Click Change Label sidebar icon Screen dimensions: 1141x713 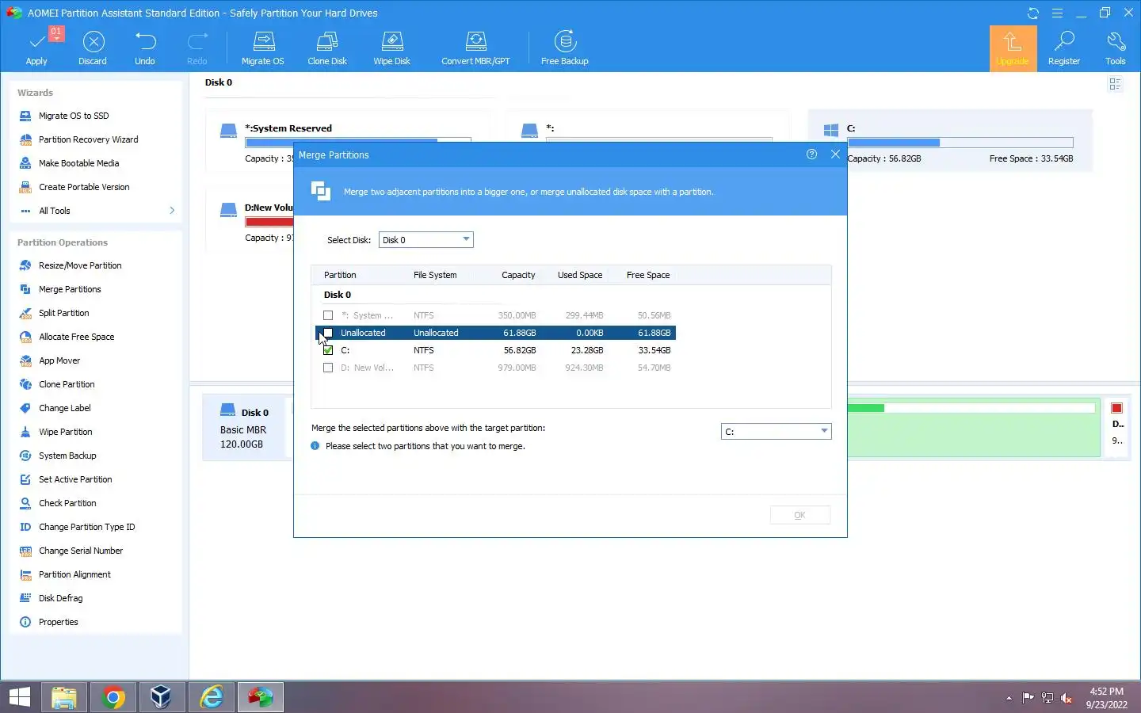tap(25, 408)
